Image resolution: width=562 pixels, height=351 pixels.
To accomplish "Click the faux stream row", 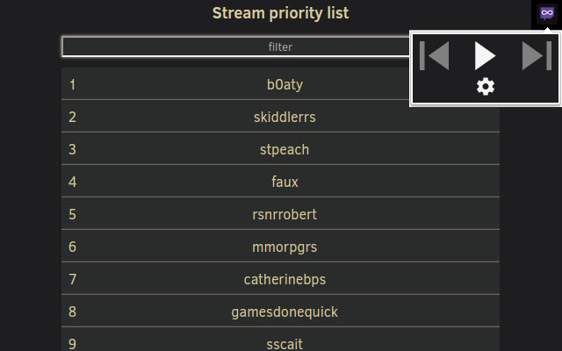I will click(x=280, y=182).
